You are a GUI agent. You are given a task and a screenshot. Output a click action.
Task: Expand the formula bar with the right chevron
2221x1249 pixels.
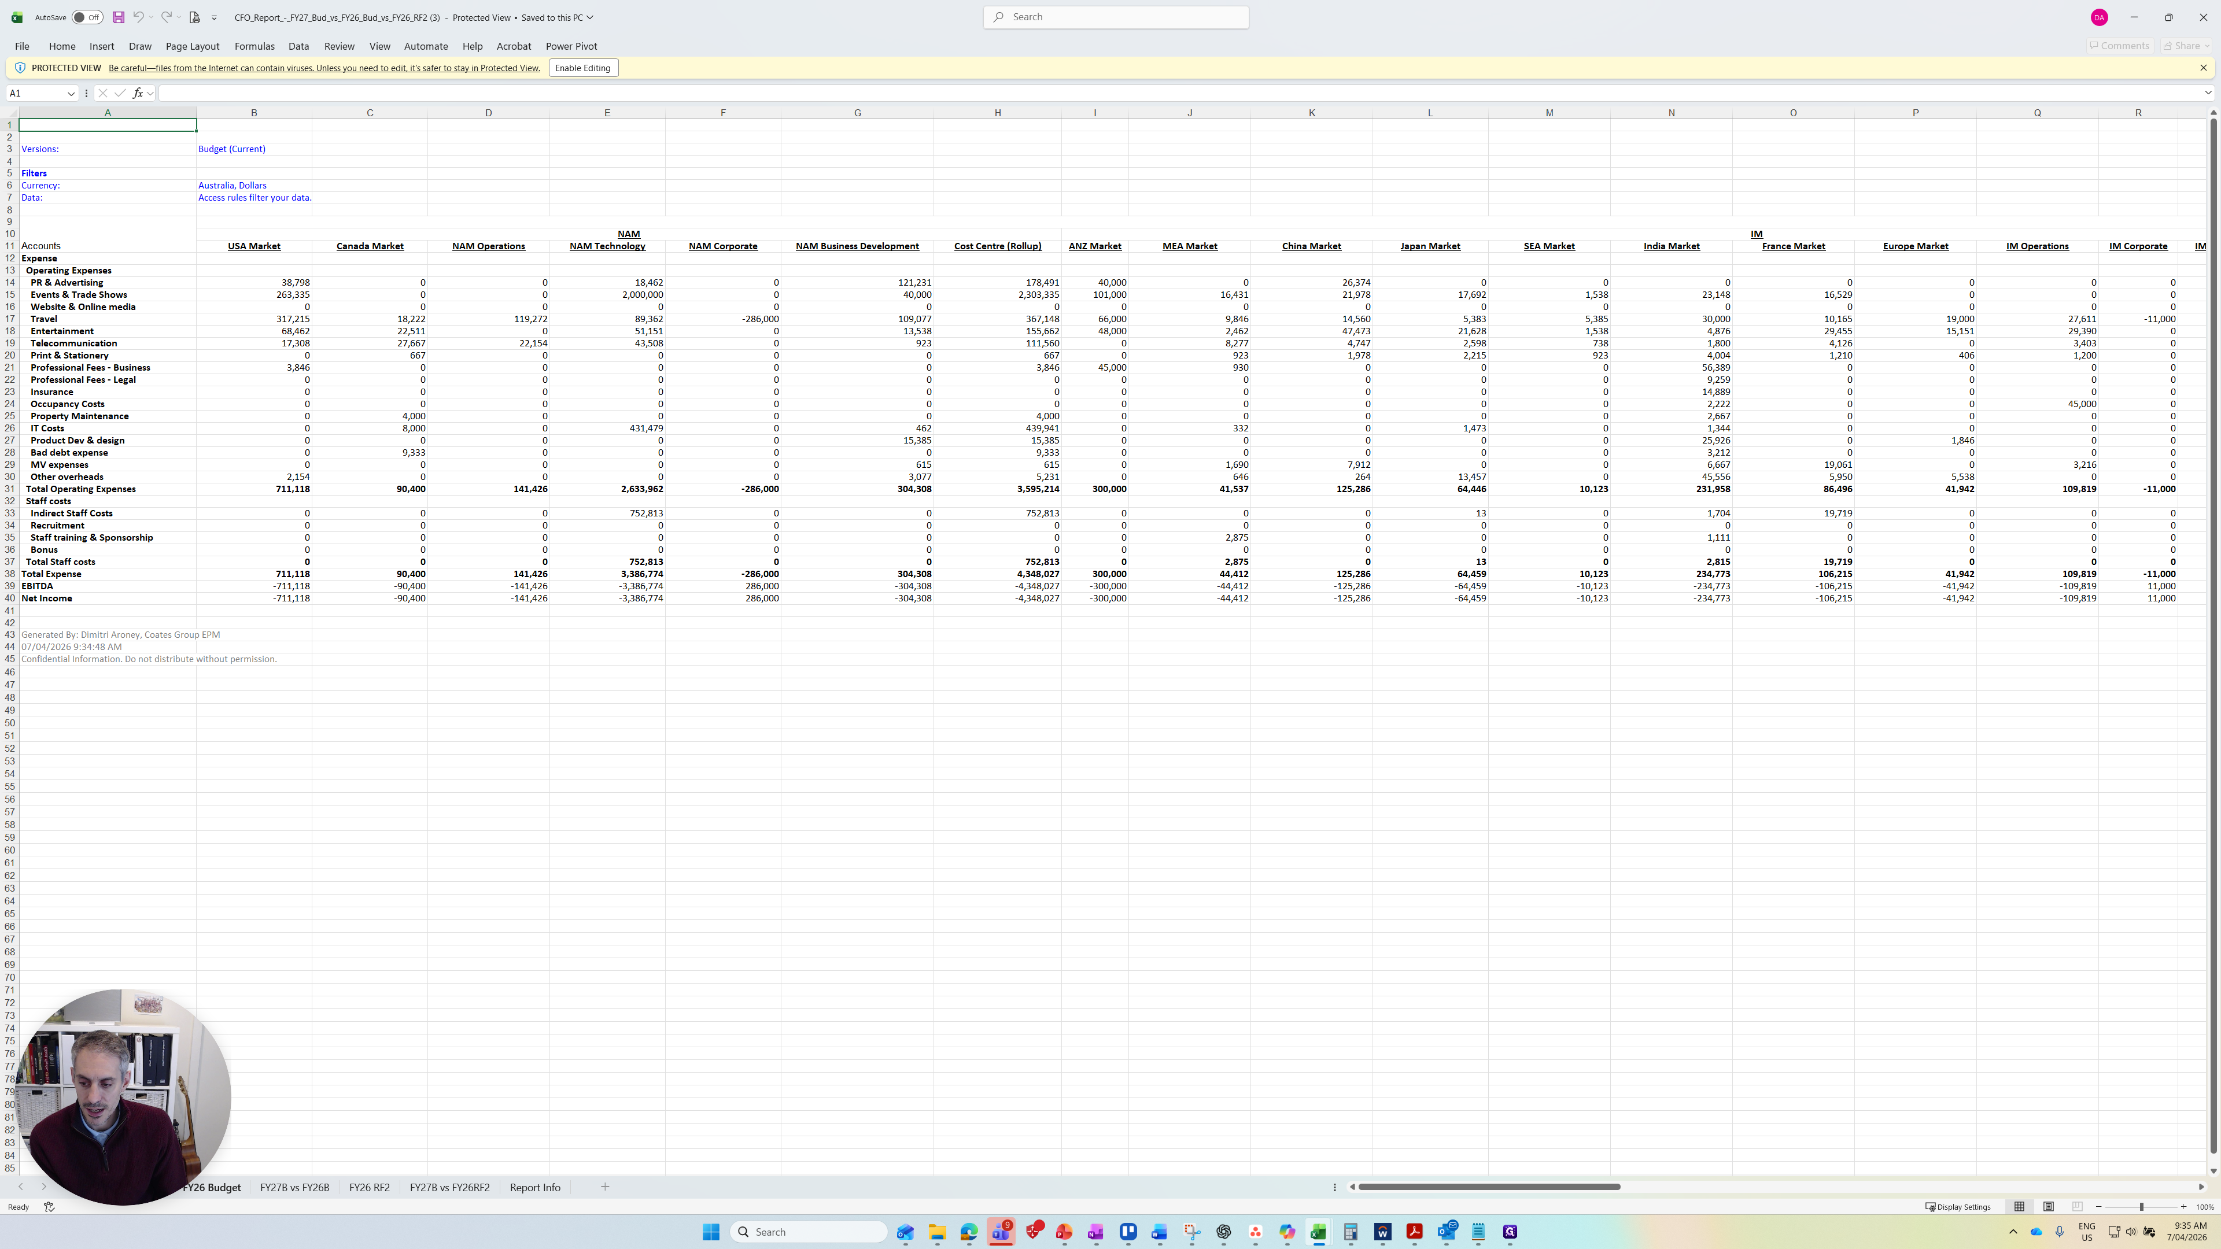[2207, 93]
